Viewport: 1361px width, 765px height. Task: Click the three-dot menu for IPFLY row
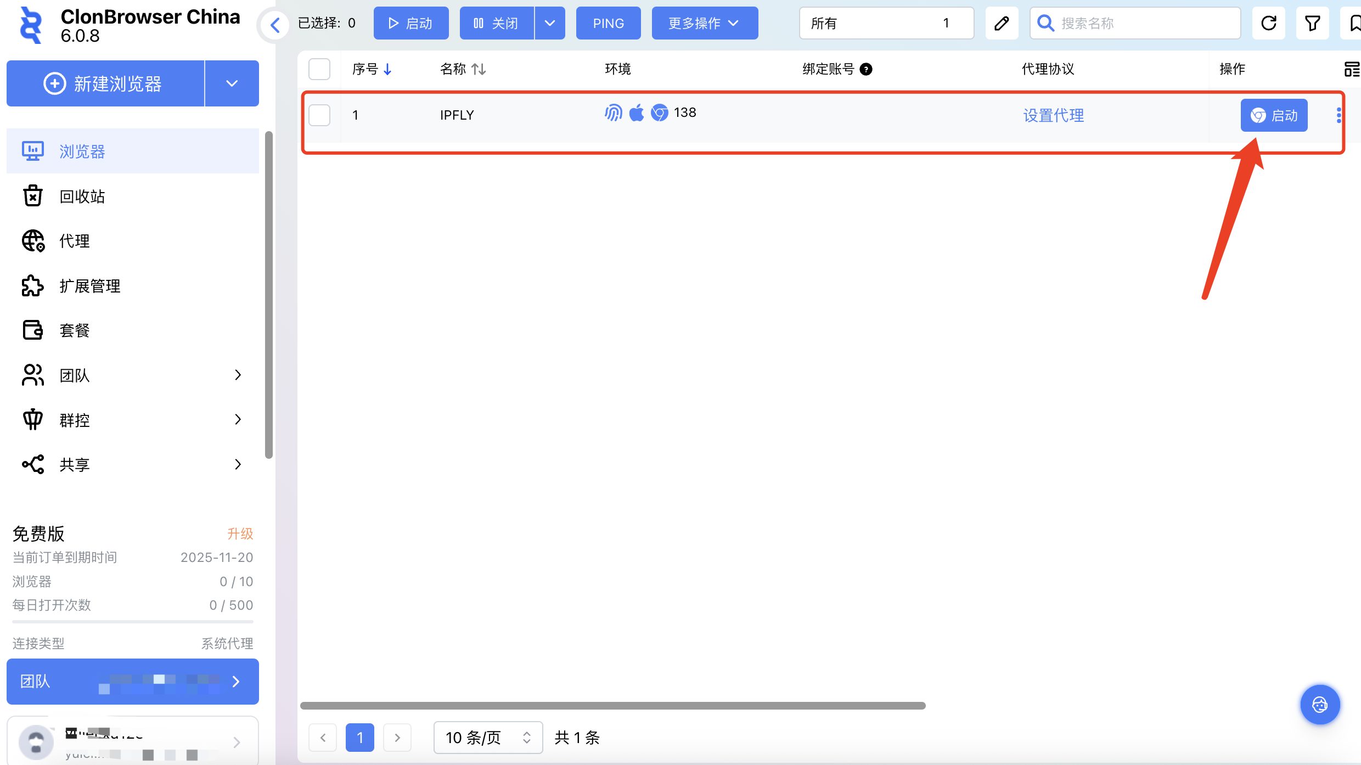pyautogui.click(x=1338, y=115)
